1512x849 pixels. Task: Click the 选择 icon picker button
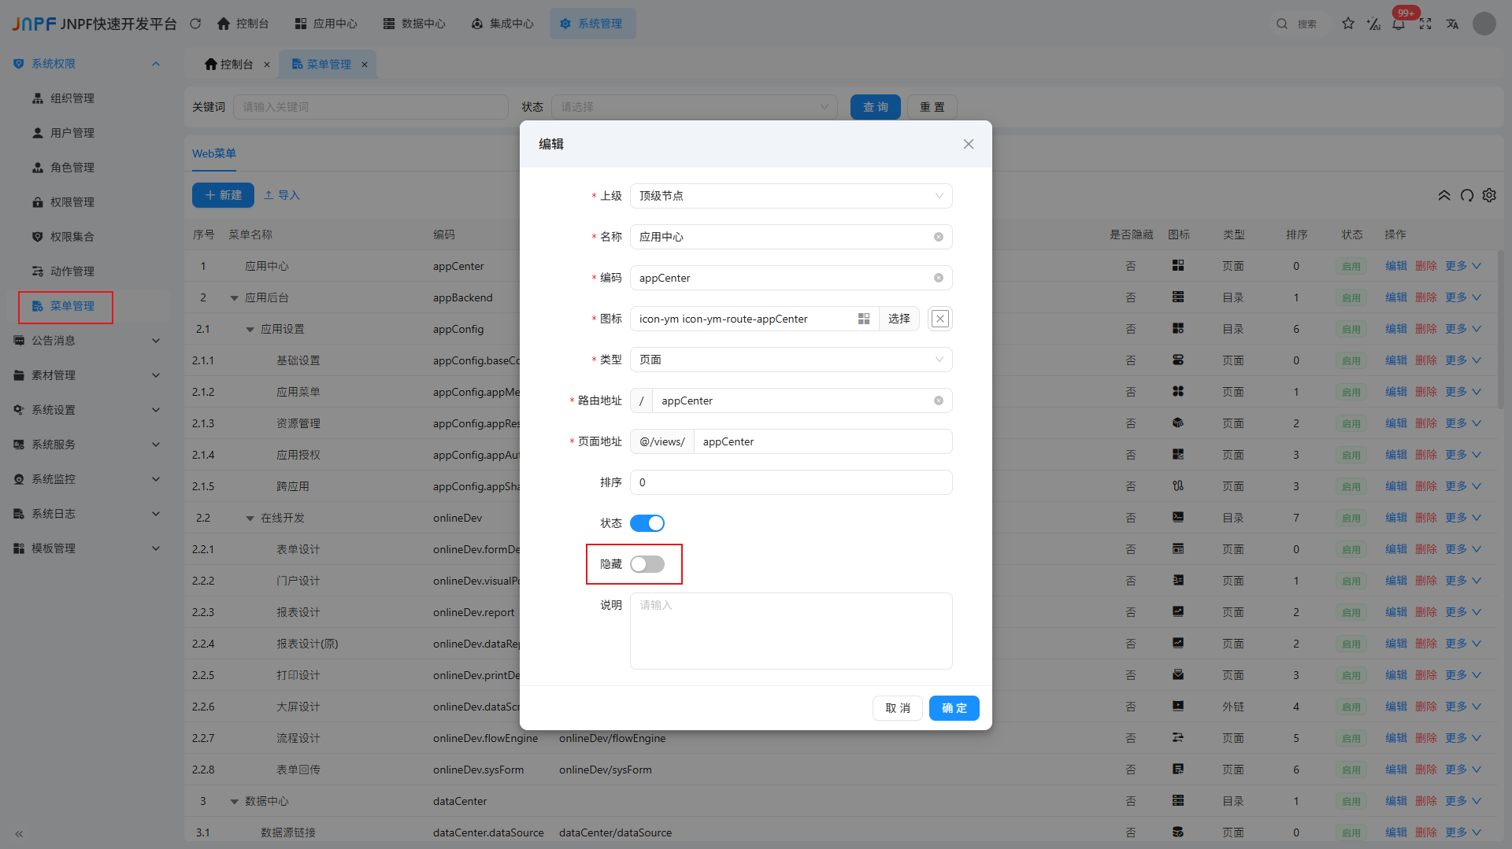tap(899, 319)
